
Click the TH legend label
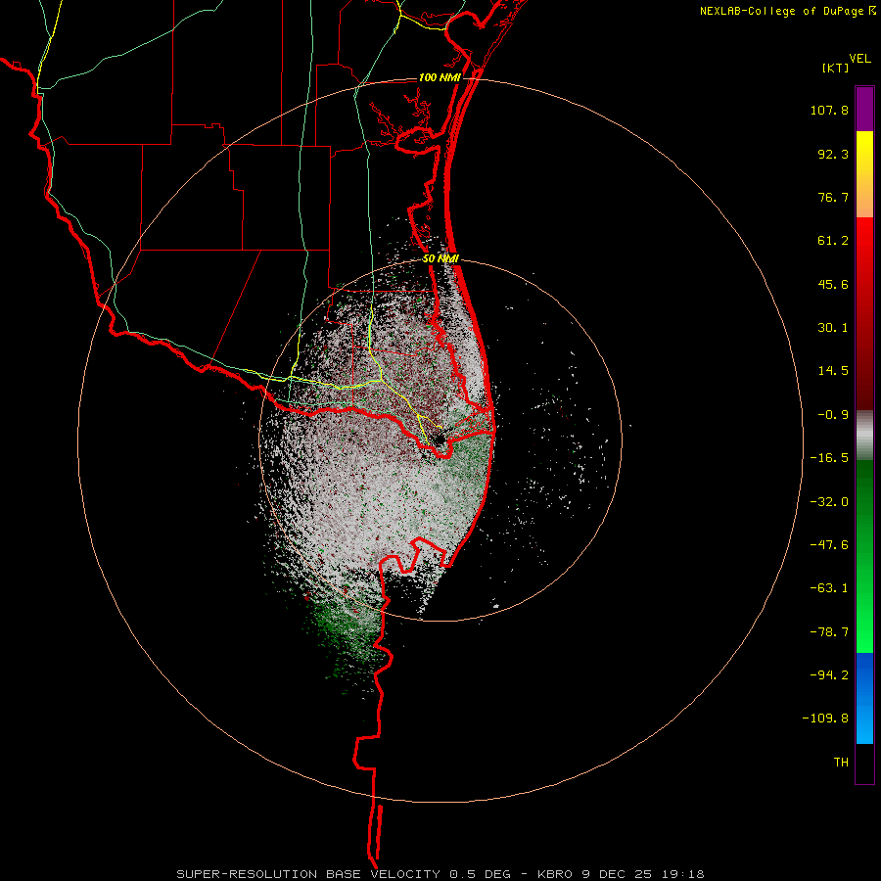click(x=841, y=763)
